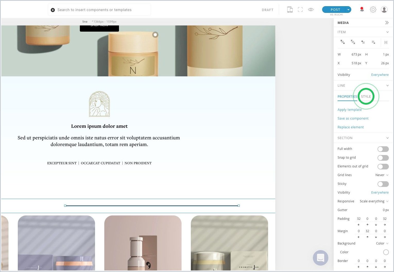
Task: Click the search components input field
Action: click(x=99, y=10)
